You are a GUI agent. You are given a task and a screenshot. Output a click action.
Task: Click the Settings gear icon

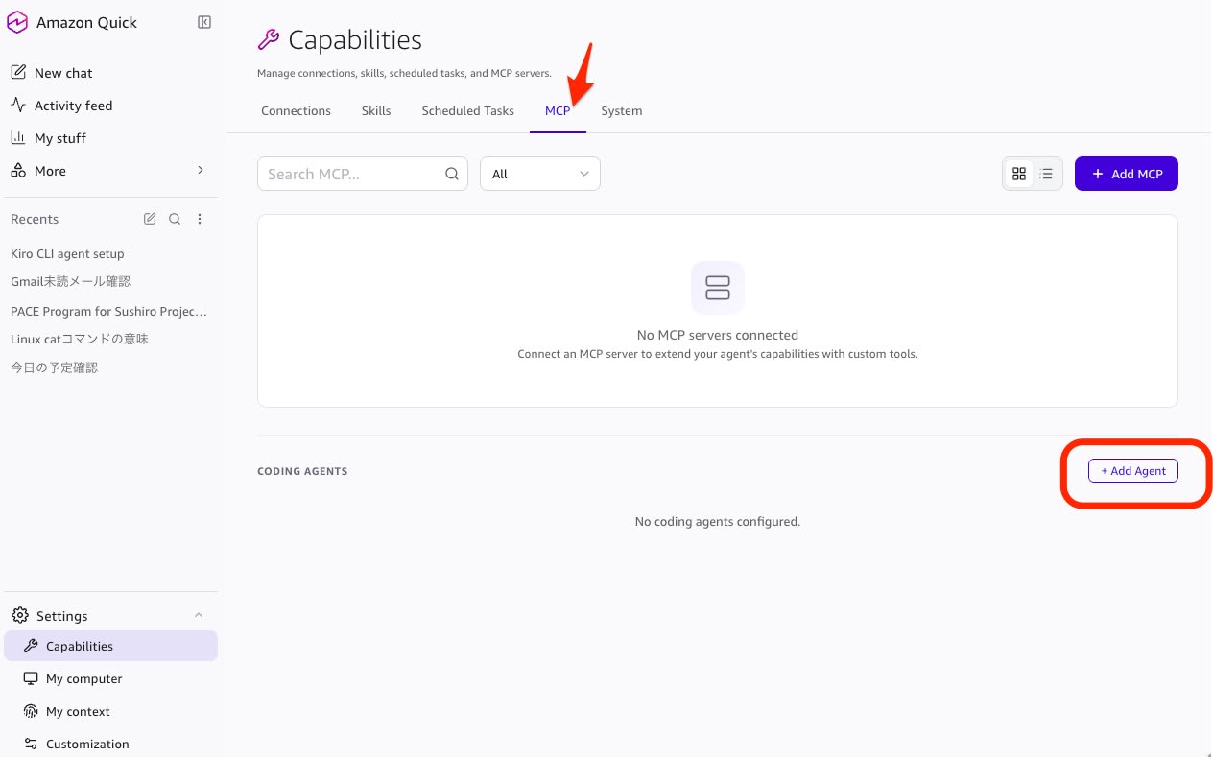pos(19,616)
